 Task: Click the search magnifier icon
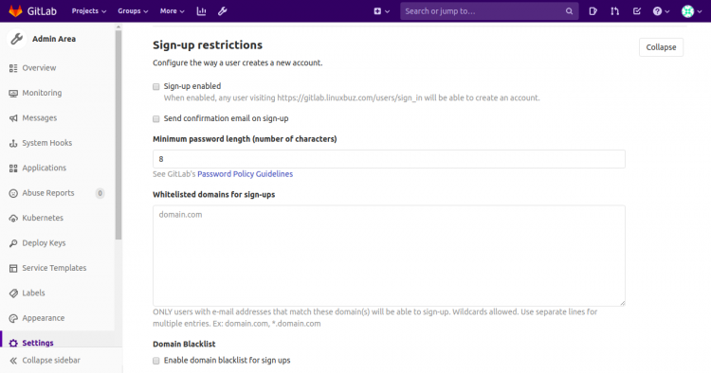click(569, 11)
